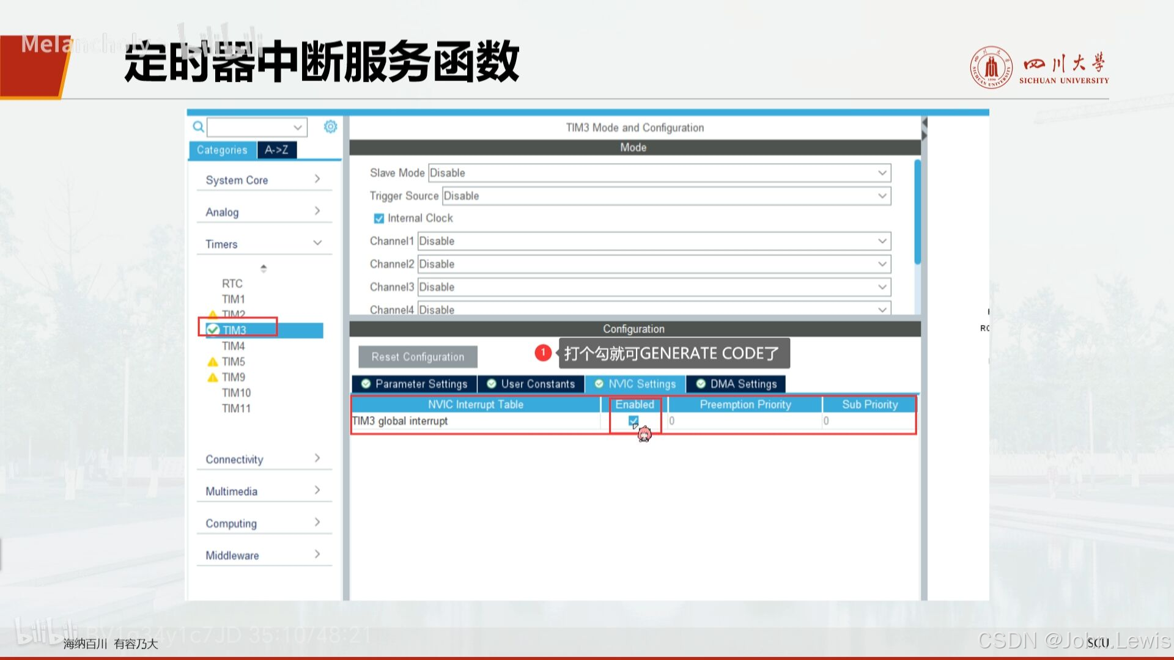Select the A->Z sorting tab
This screenshot has width=1174, height=660.
click(276, 150)
